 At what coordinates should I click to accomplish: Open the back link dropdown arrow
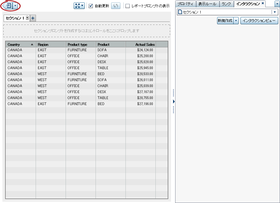[x=15, y=6]
